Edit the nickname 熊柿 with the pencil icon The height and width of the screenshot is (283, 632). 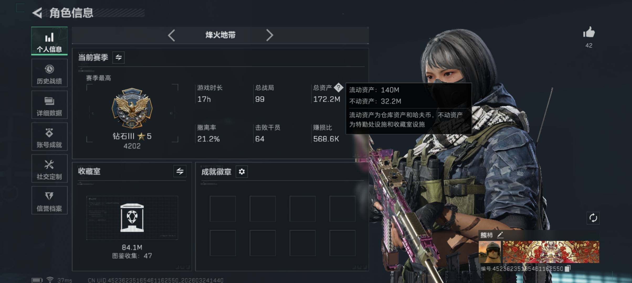500,235
